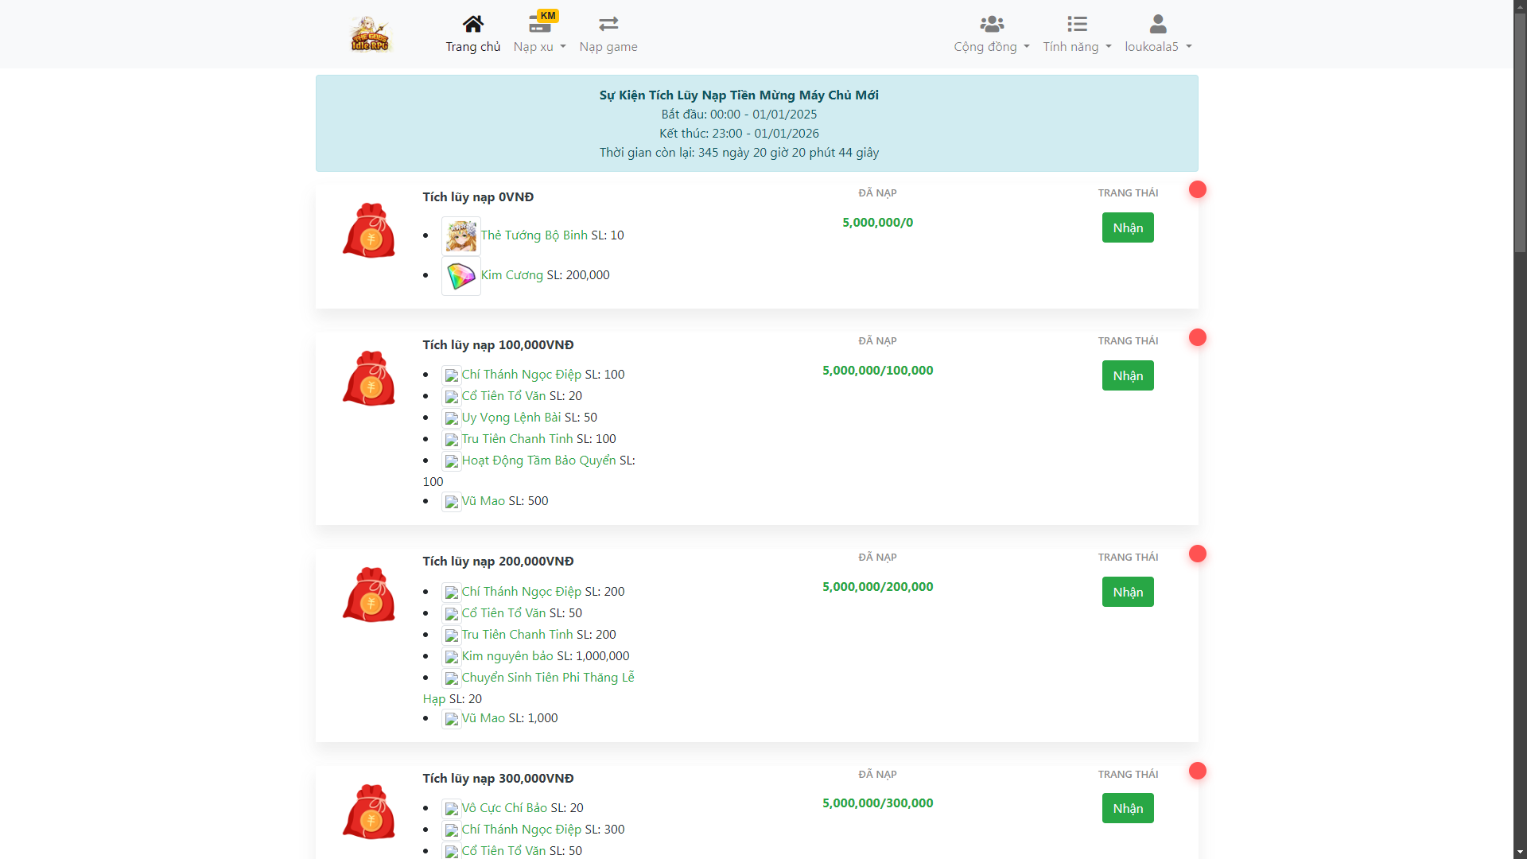Expand the Cộng đồng dropdown menu
The image size is (1527, 859).
[992, 47]
